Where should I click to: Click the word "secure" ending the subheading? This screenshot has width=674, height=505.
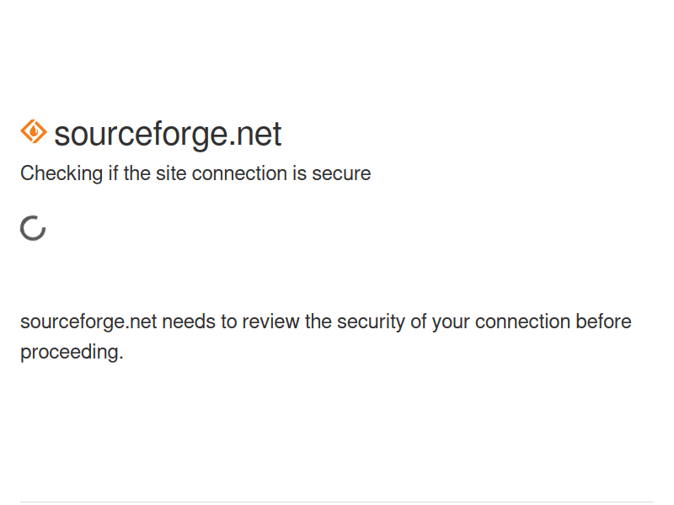pyautogui.click(x=341, y=174)
